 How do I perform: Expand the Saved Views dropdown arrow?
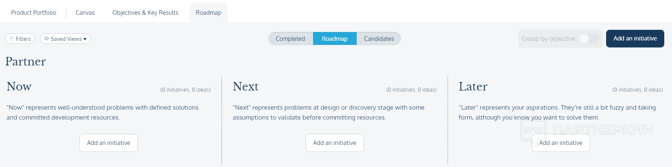pos(85,39)
